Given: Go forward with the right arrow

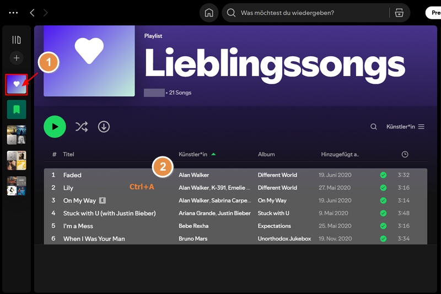Looking at the screenshot, I should (x=46, y=13).
